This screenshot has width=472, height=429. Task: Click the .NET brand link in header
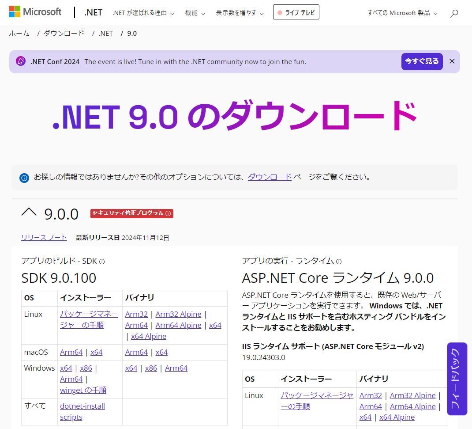(x=94, y=12)
